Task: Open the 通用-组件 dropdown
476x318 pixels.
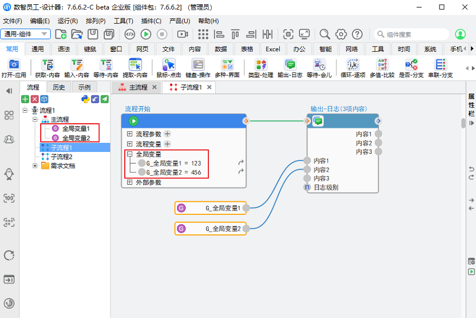Action: click(x=26, y=34)
